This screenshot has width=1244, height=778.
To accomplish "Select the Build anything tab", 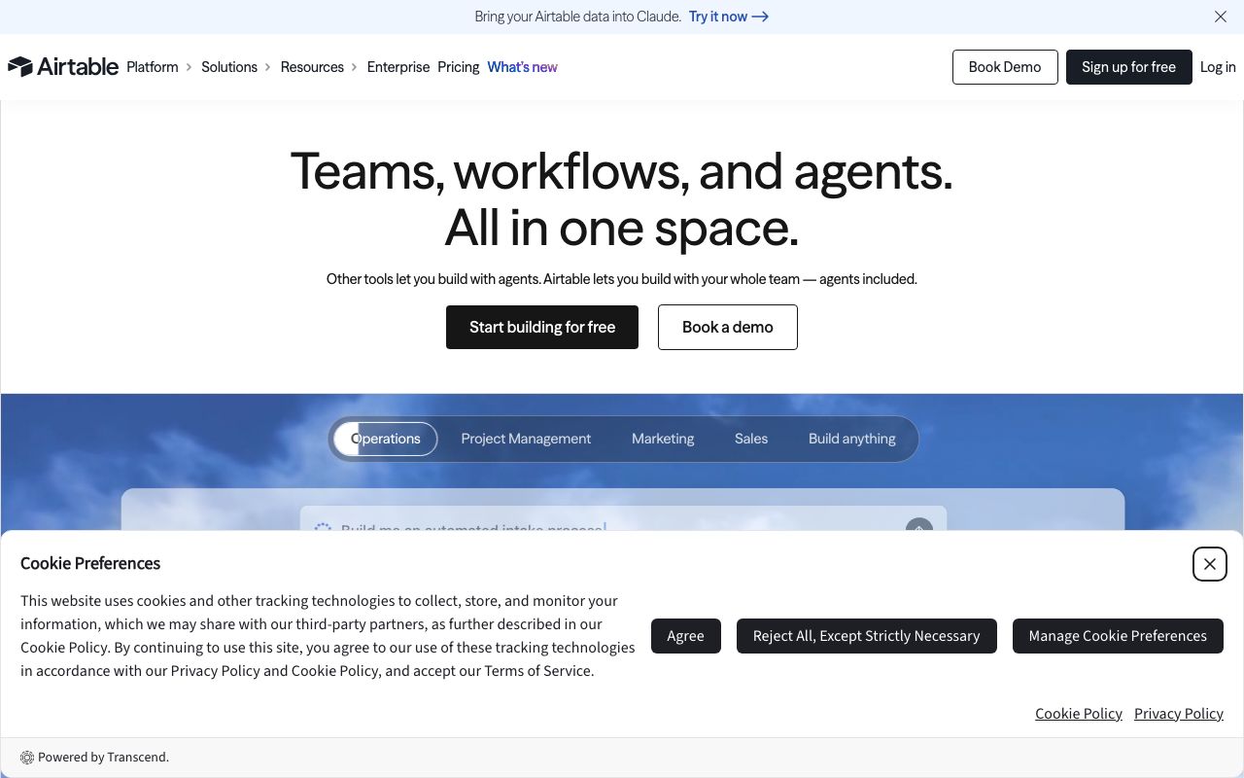I will pos(852,439).
